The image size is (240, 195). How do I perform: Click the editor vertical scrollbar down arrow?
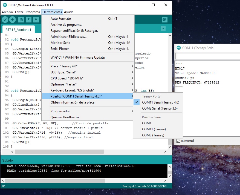170,147
